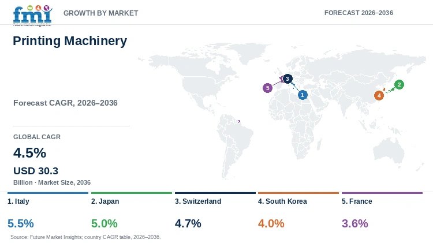433x243 pixels.
Task: Click France's 3.6% CAGR value
Action: [x=355, y=223]
